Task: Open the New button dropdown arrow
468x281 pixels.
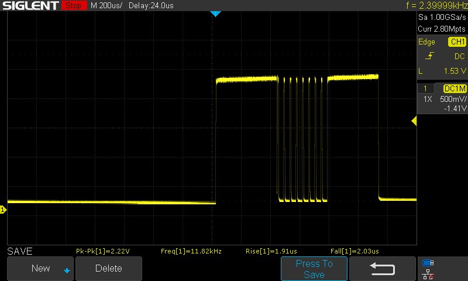Action: 67,270
